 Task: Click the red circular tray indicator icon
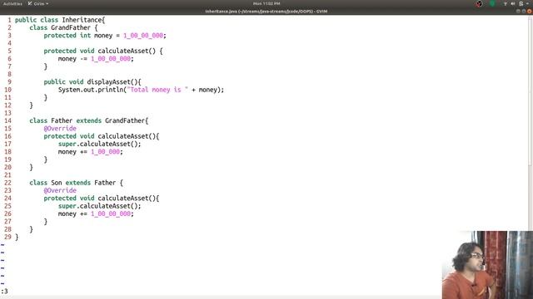point(479,3)
